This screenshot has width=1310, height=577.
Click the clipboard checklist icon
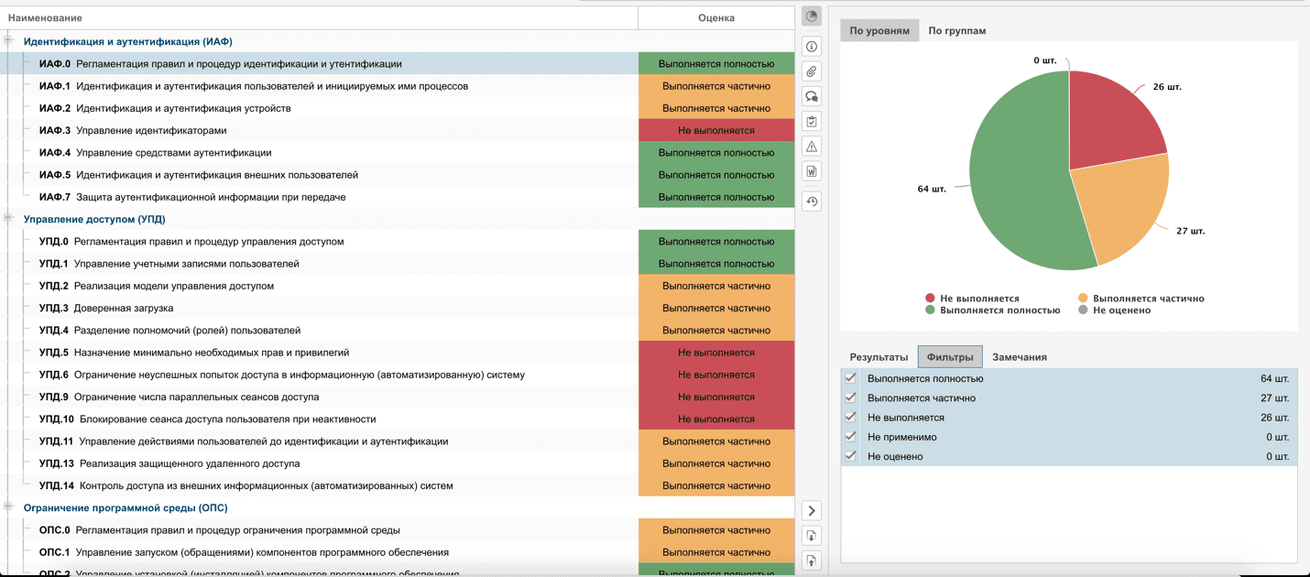pos(812,121)
